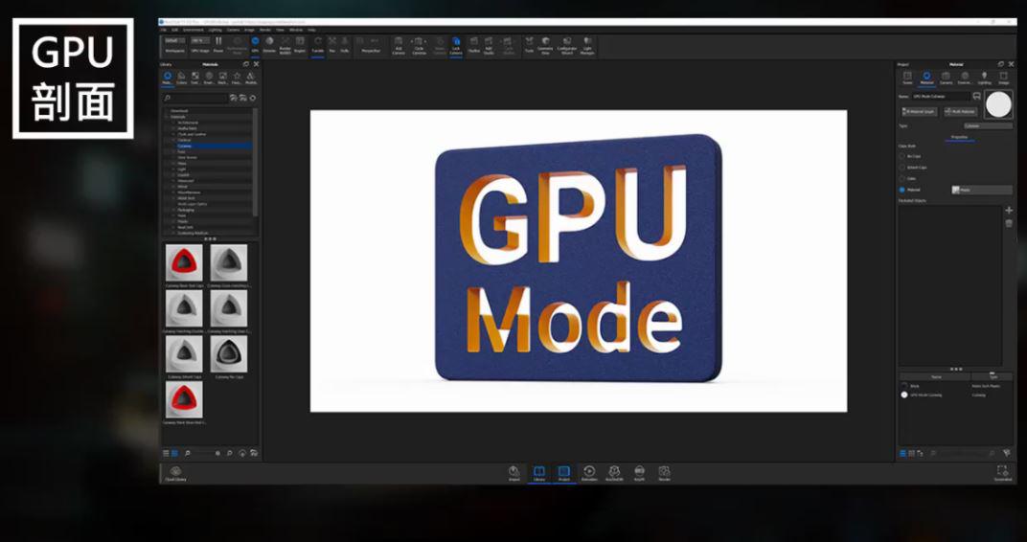Open the Environment menu in the menu bar

194,30
